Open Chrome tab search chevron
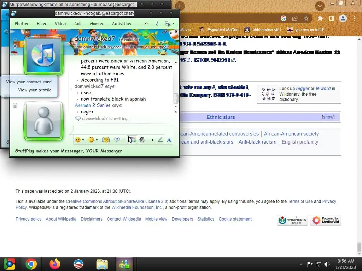362x271 pixels. tap(320, 6)
